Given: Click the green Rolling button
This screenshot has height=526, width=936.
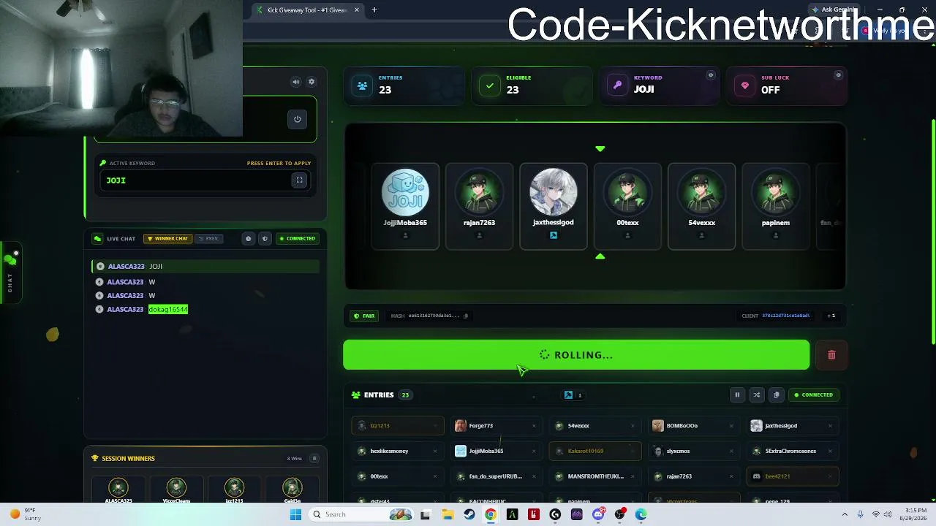Looking at the screenshot, I should 576,355.
